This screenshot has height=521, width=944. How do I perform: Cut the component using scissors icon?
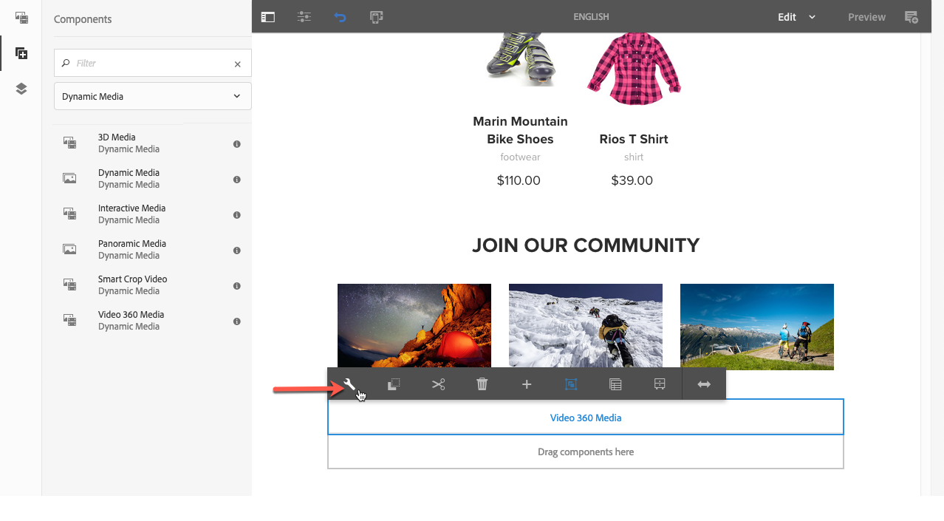[x=438, y=384]
